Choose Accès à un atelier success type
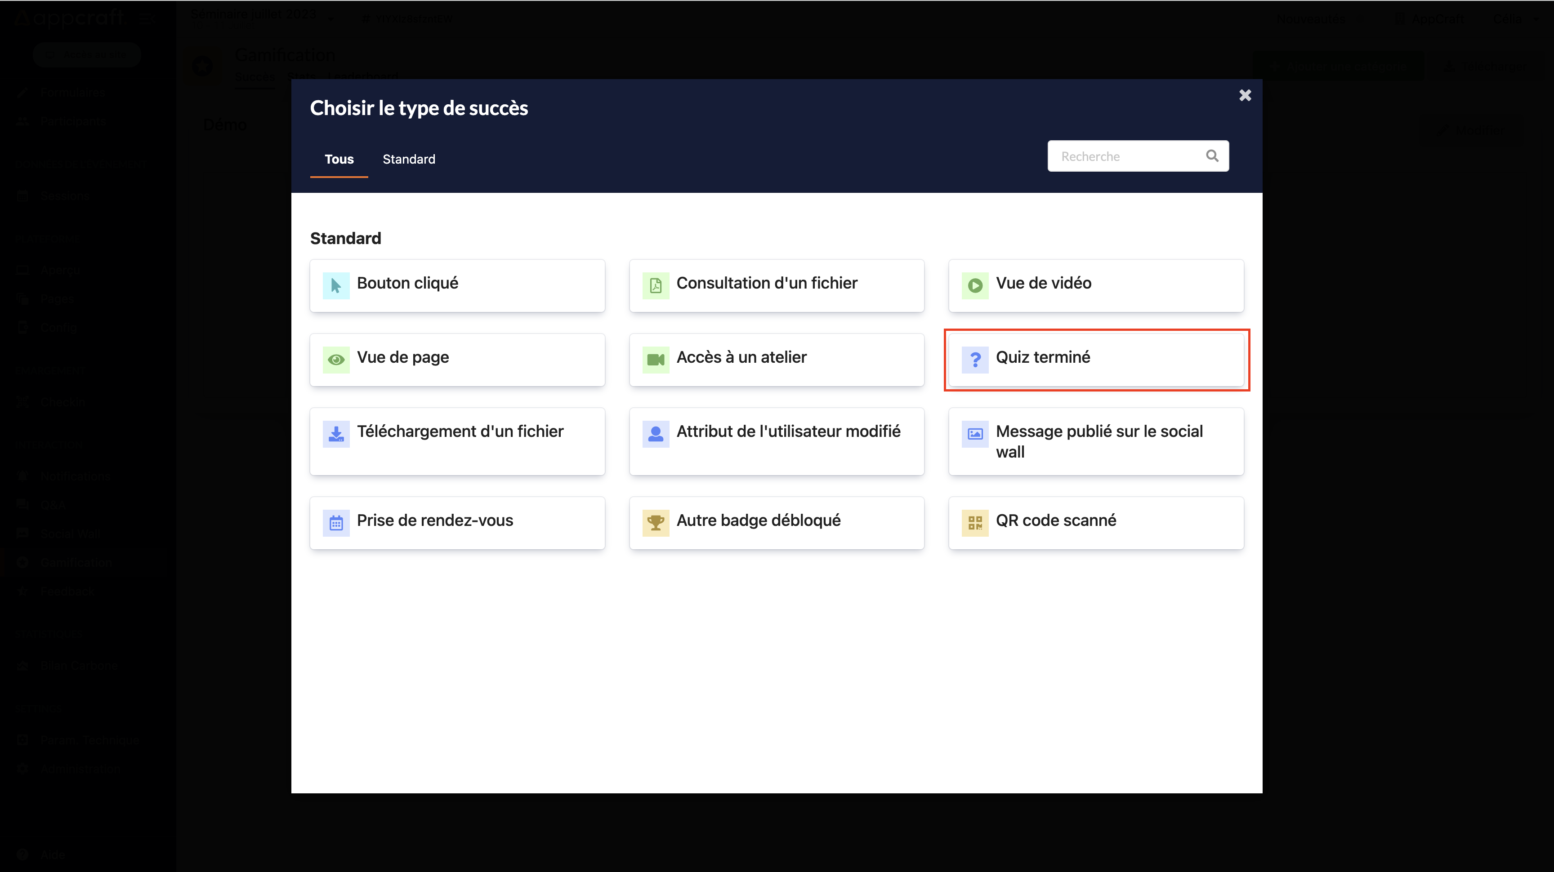 [777, 360]
